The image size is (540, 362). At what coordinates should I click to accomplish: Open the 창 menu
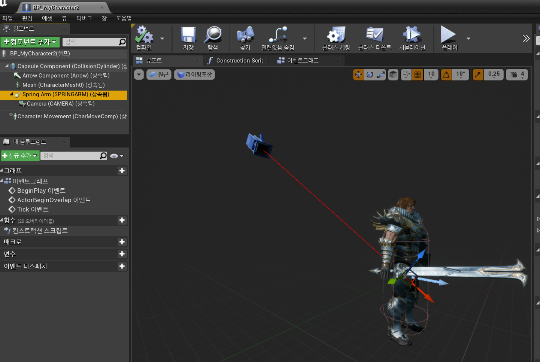pos(104,18)
